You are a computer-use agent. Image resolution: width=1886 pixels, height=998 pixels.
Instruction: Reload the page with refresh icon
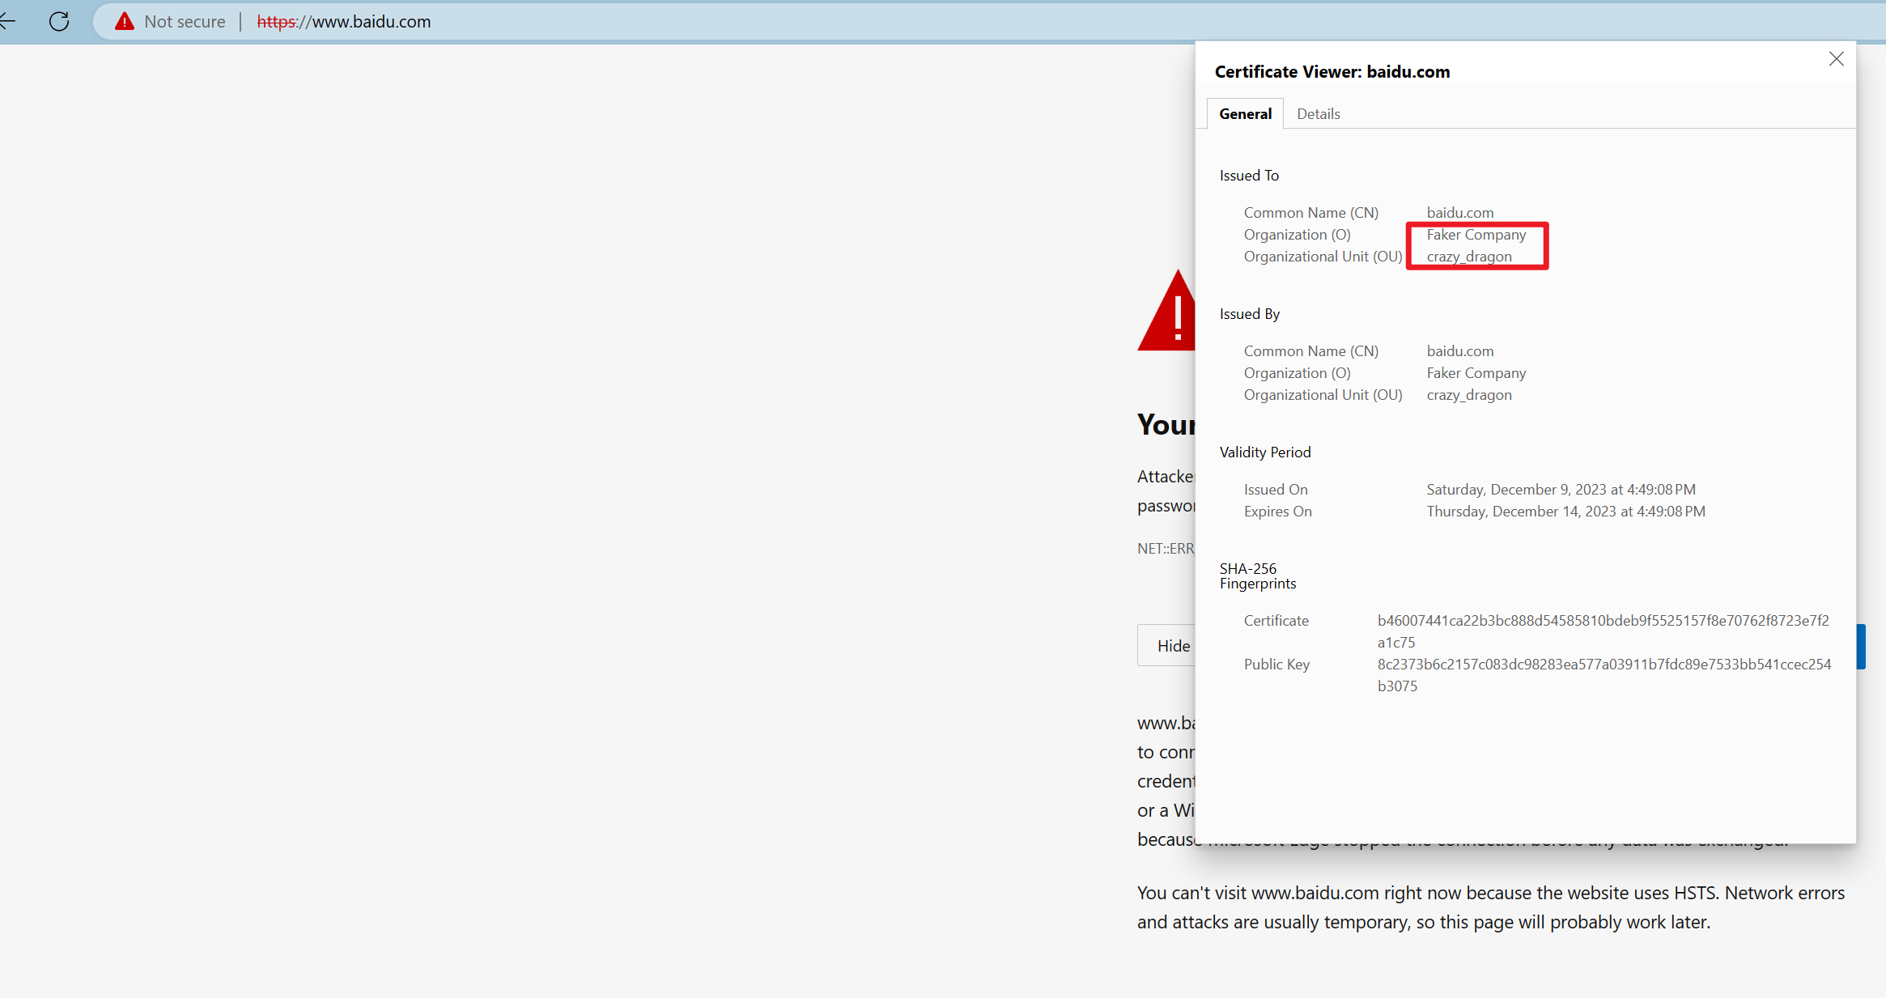pos(59,21)
